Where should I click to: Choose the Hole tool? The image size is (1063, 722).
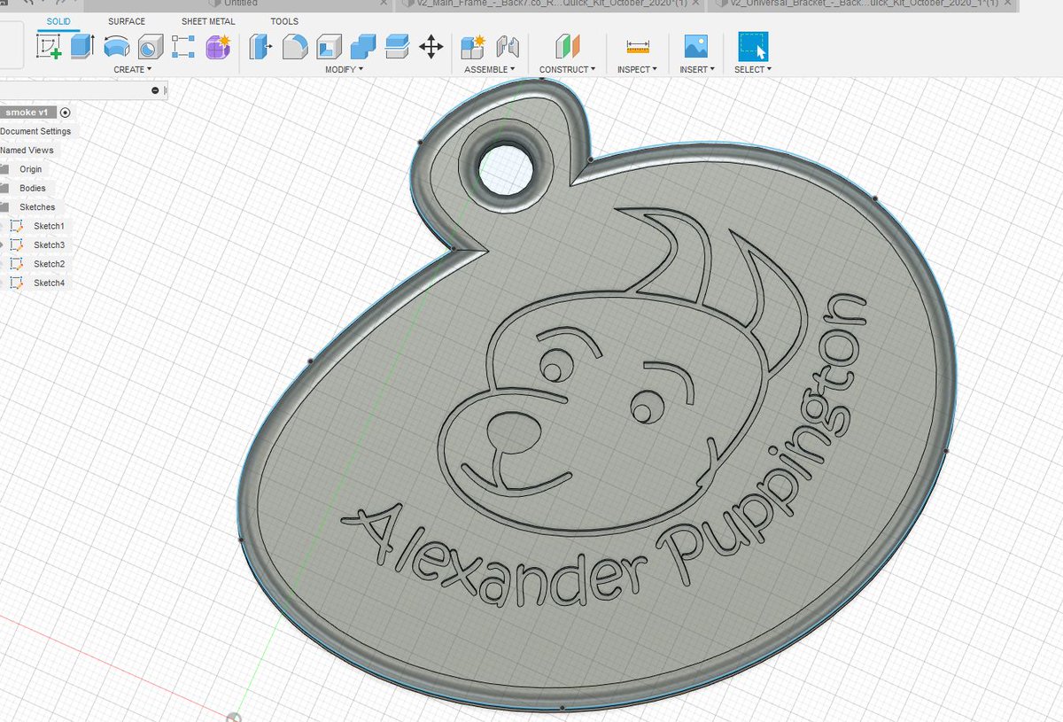click(150, 47)
